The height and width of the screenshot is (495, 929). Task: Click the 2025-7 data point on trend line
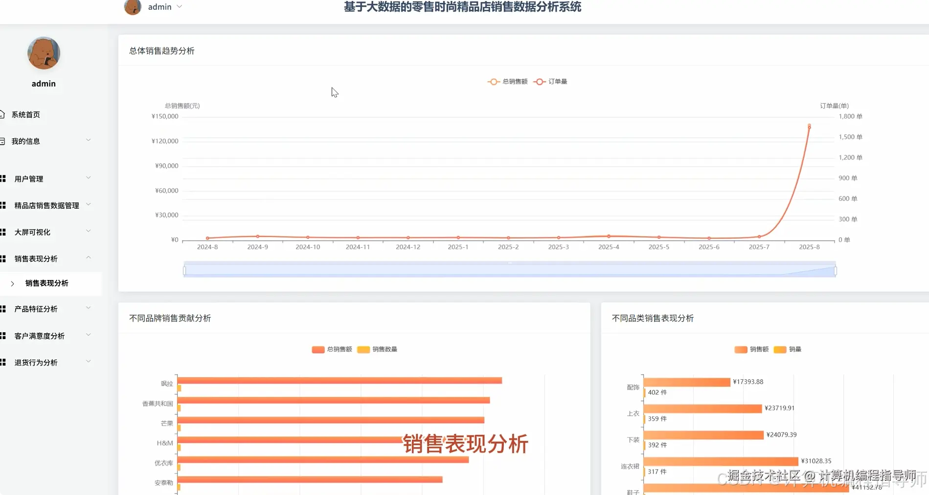(759, 237)
